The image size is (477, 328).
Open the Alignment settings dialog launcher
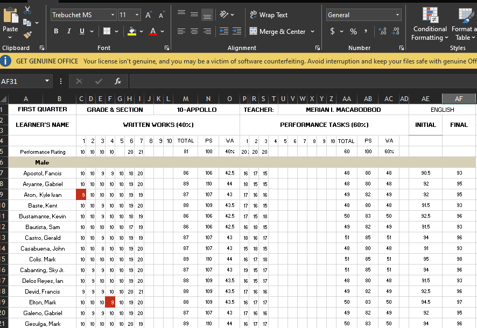point(318,48)
